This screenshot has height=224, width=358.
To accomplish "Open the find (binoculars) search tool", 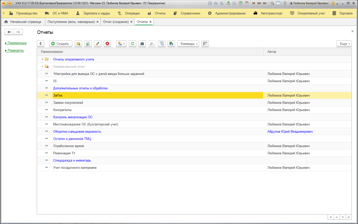I will click(x=142, y=44).
